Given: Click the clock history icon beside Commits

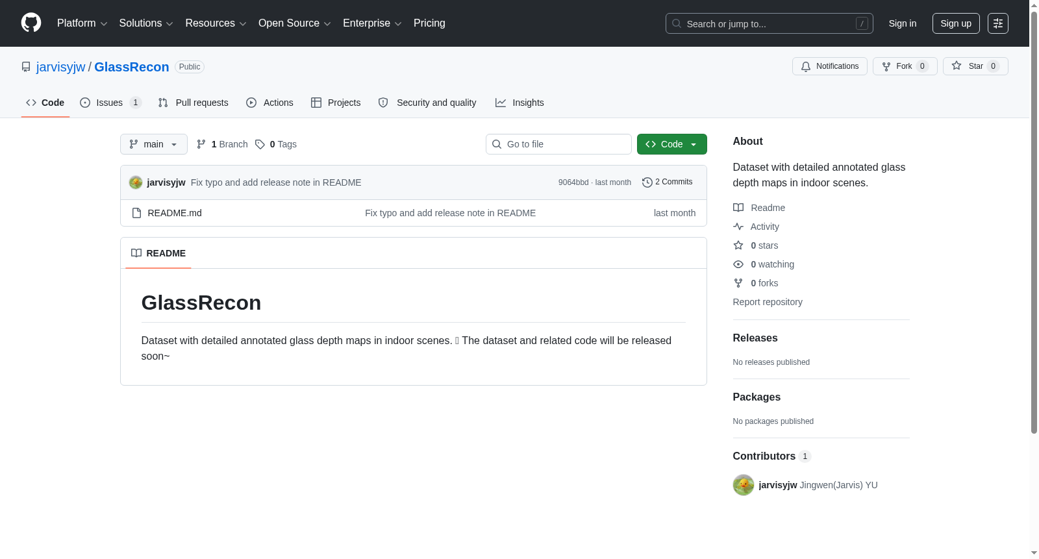Looking at the screenshot, I should (x=647, y=182).
